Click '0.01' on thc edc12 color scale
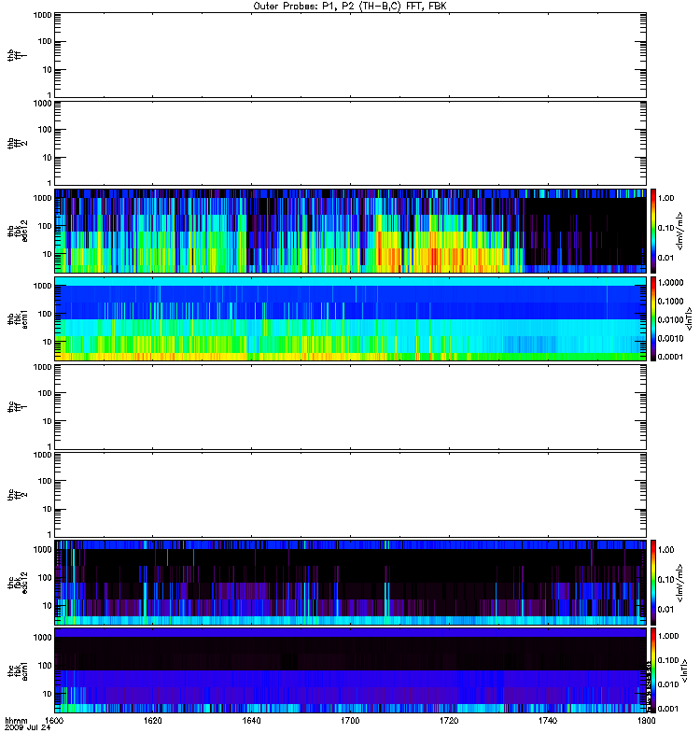The width and height of the screenshot is (700, 747). point(665,610)
